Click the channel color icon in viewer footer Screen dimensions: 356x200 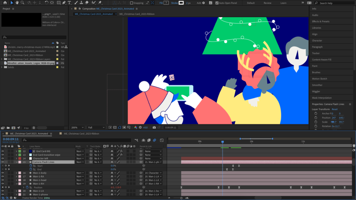[136, 128]
